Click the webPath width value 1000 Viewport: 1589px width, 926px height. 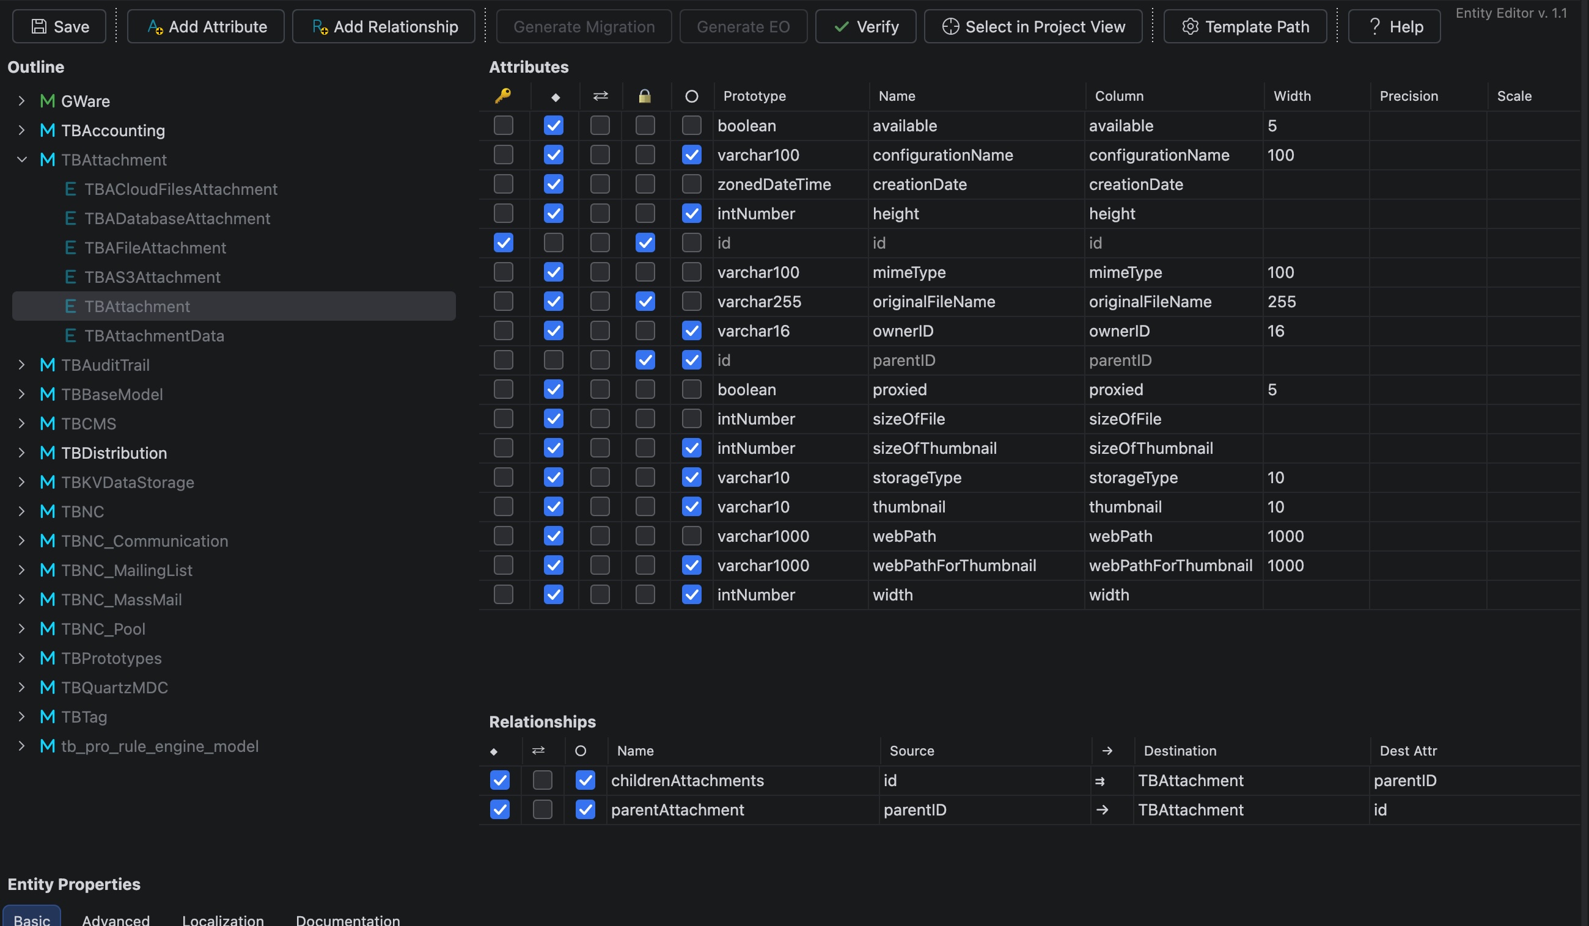pos(1286,536)
